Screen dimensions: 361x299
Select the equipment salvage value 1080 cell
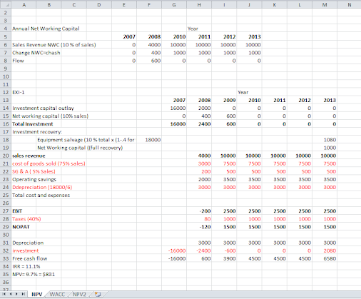coord(325,140)
